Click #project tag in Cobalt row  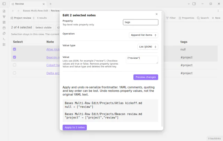[186, 65]
